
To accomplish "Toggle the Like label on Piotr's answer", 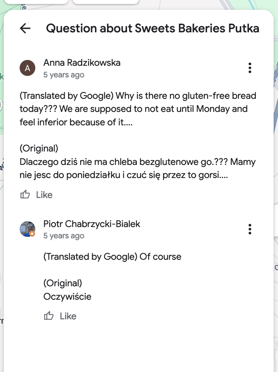I will [x=68, y=316].
